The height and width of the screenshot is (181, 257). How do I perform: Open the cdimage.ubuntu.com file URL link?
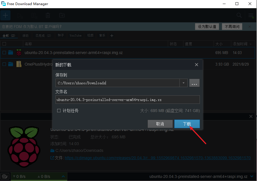158,158
